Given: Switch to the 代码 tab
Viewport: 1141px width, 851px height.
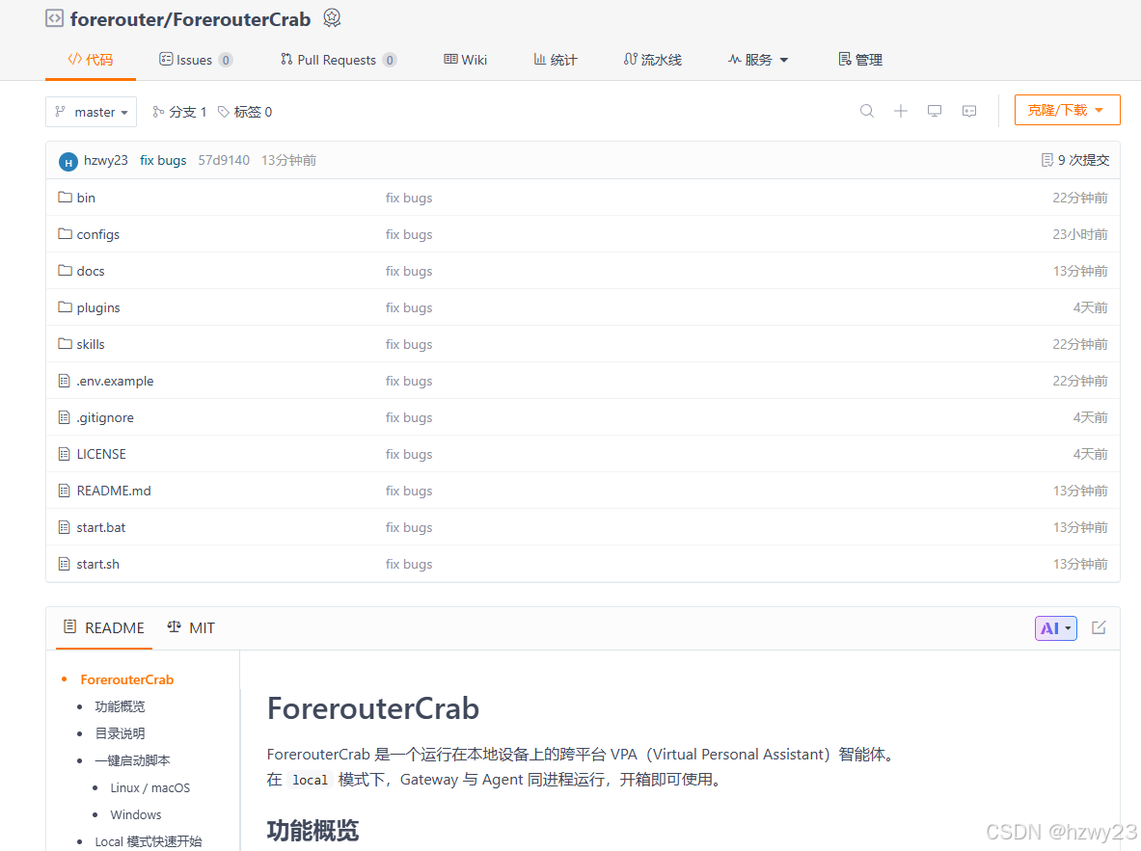Looking at the screenshot, I should click(91, 60).
